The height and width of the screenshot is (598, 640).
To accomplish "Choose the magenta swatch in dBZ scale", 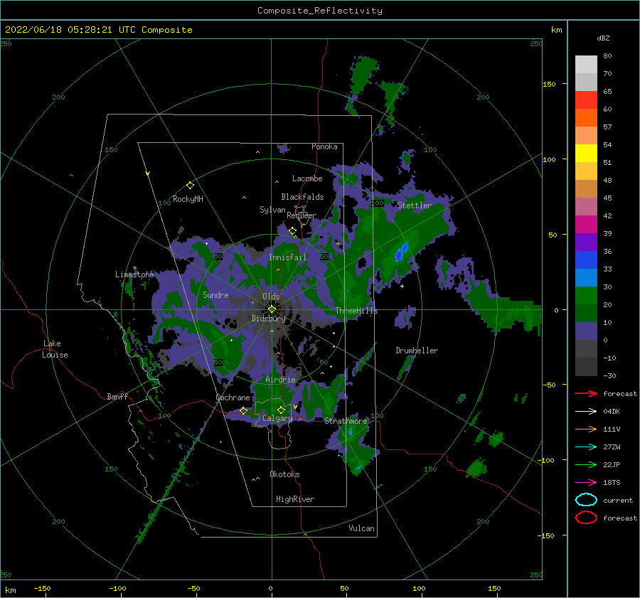I will coord(586,225).
